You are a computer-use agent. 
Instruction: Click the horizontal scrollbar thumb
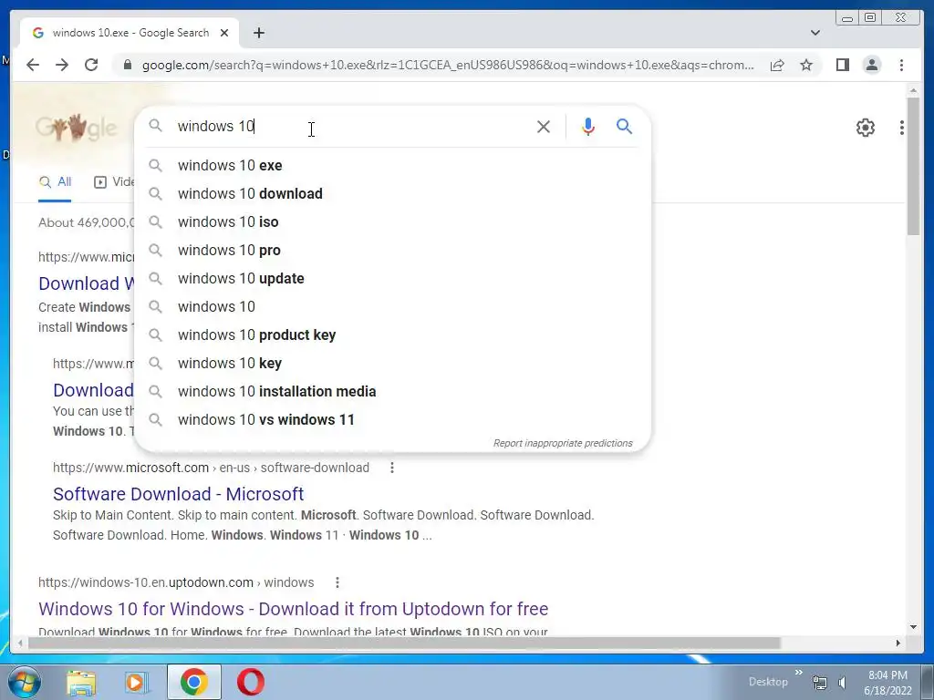[x=404, y=643]
